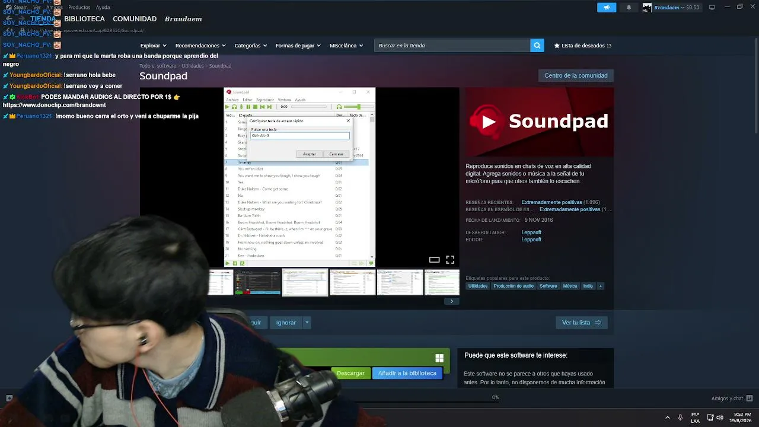
Task: Click Añadir a la biblioteca
Action: (x=407, y=373)
